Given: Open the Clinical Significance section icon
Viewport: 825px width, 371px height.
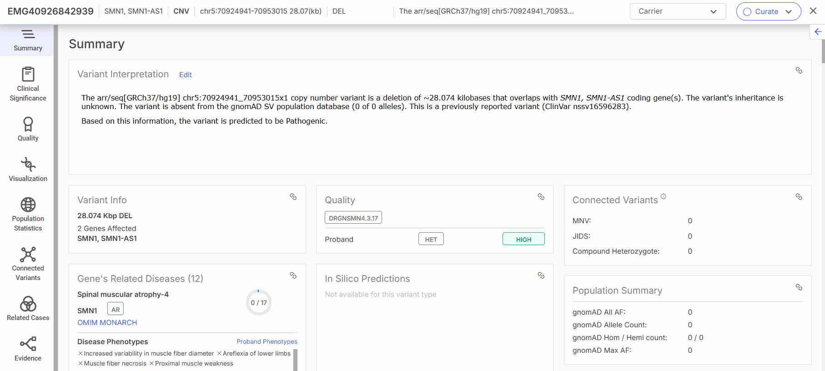Looking at the screenshot, I should (28, 75).
